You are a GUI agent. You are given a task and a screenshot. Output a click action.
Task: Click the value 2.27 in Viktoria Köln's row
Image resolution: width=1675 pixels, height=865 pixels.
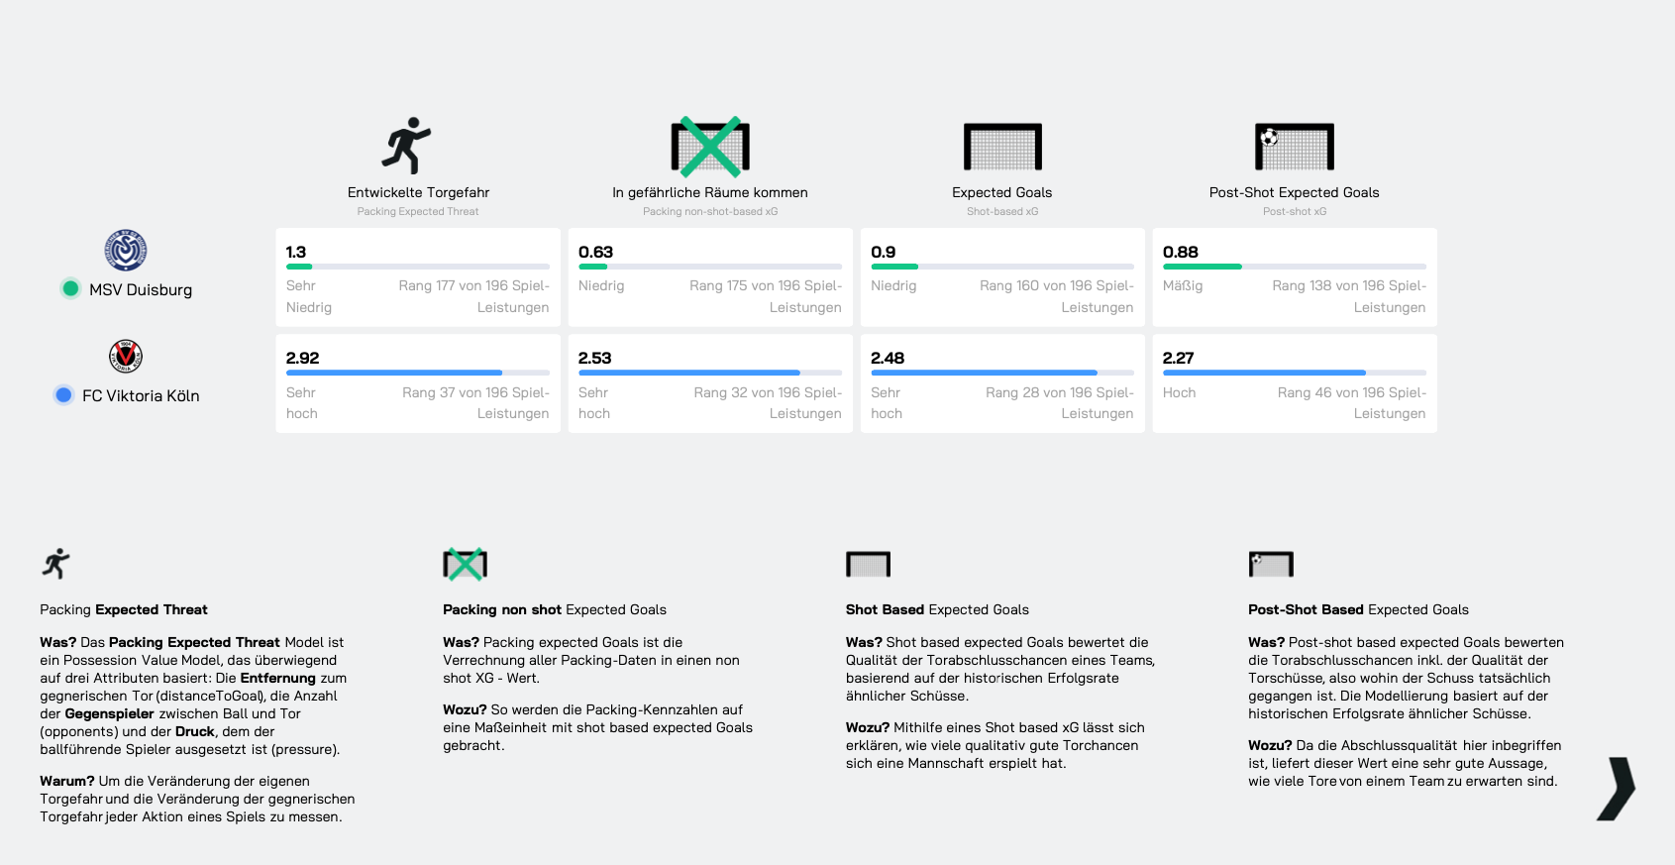click(x=1178, y=358)
